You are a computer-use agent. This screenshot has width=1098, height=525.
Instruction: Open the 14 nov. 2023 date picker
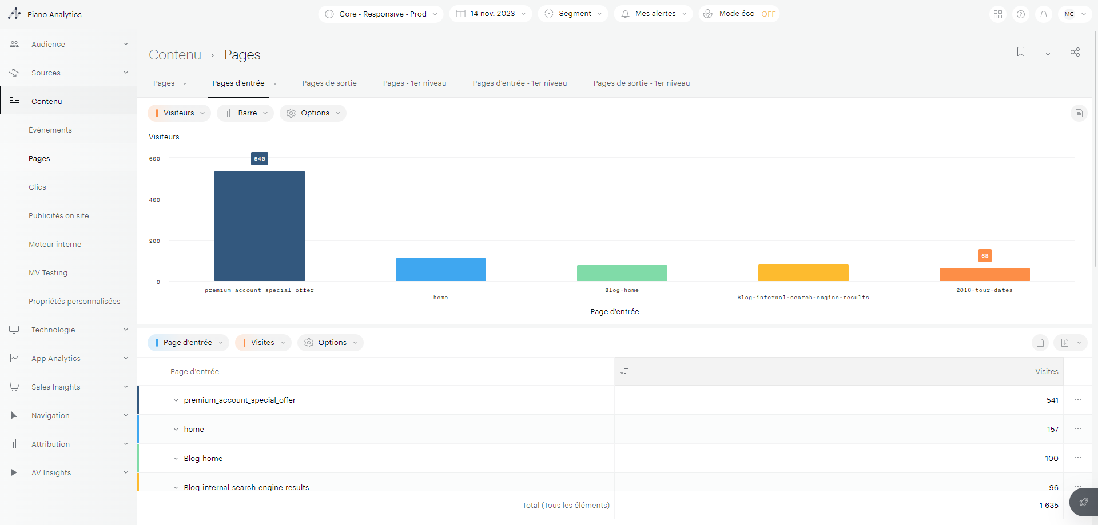click(491, 14)
